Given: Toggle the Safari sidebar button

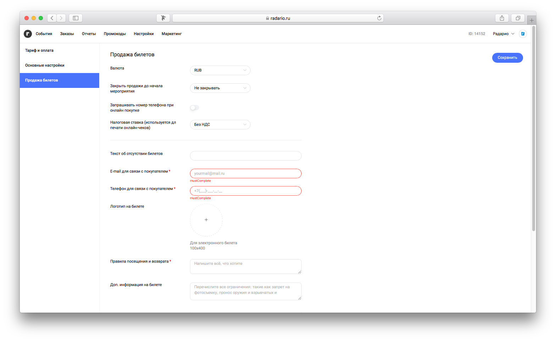Looking at the screenshot, I should [75, 18].
